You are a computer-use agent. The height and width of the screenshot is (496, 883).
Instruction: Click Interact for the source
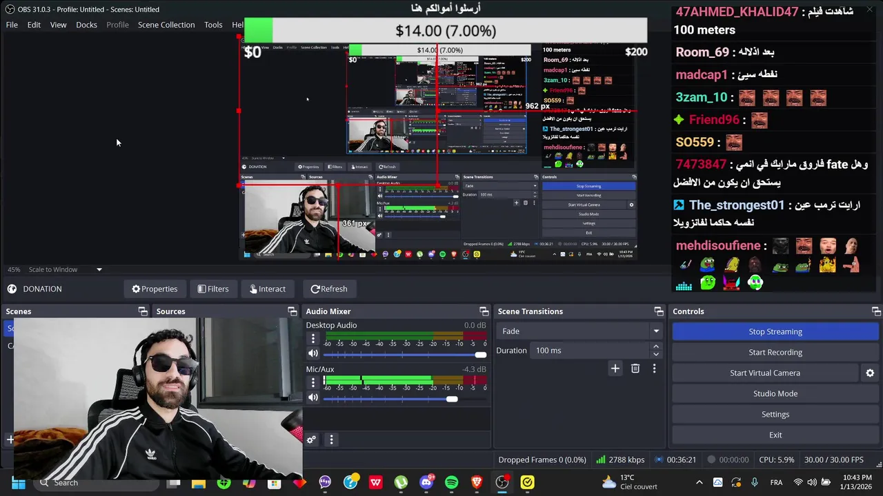tap(267, 289)
